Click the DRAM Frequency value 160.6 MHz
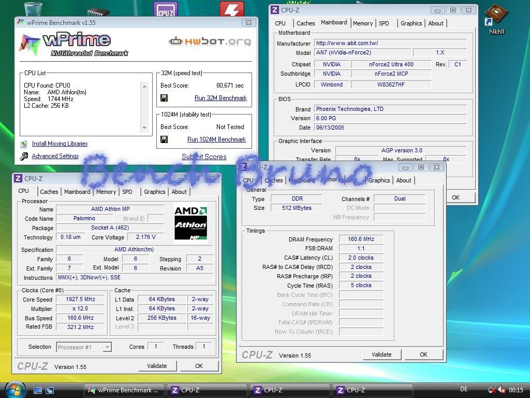This screenshot has height=398, width=530. [x=361, y=239]
